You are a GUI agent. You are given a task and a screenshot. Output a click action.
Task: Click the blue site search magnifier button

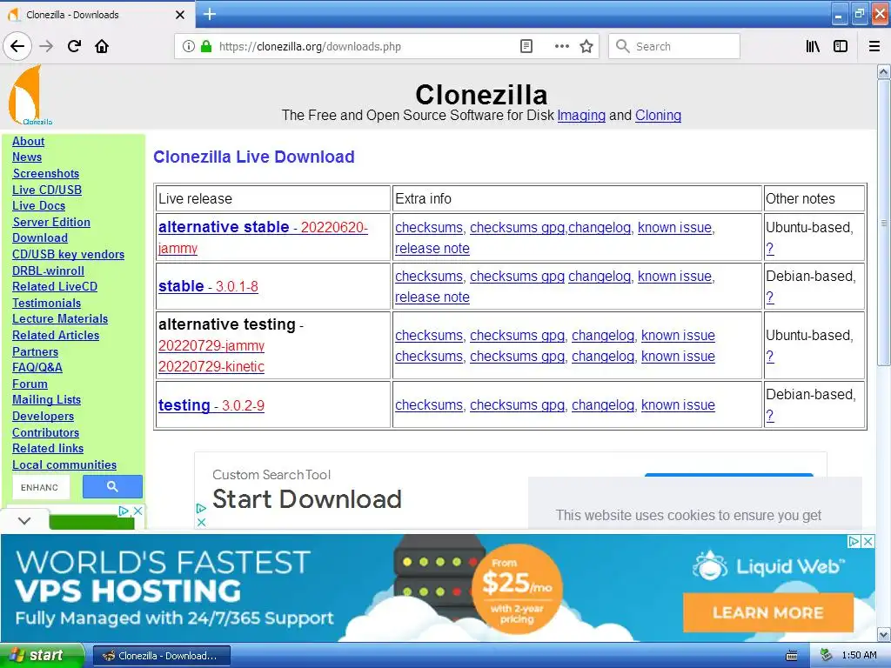tap(112, 487)
